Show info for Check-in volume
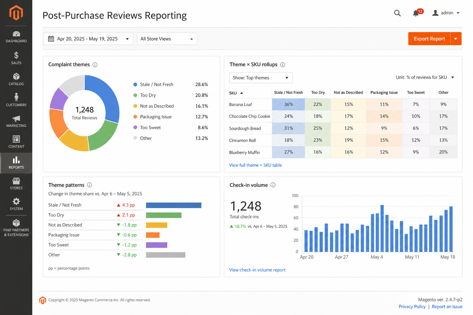This screenshot has height=315, width=473. 273,185
